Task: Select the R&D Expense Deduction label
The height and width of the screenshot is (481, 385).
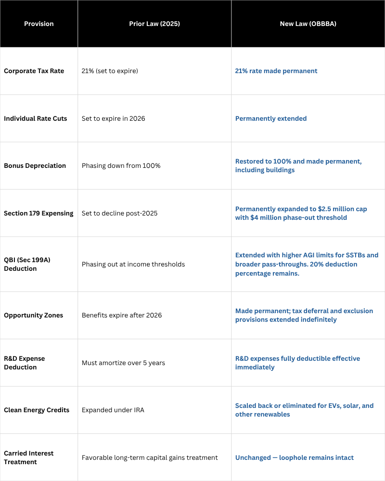Action: point(24,363)
